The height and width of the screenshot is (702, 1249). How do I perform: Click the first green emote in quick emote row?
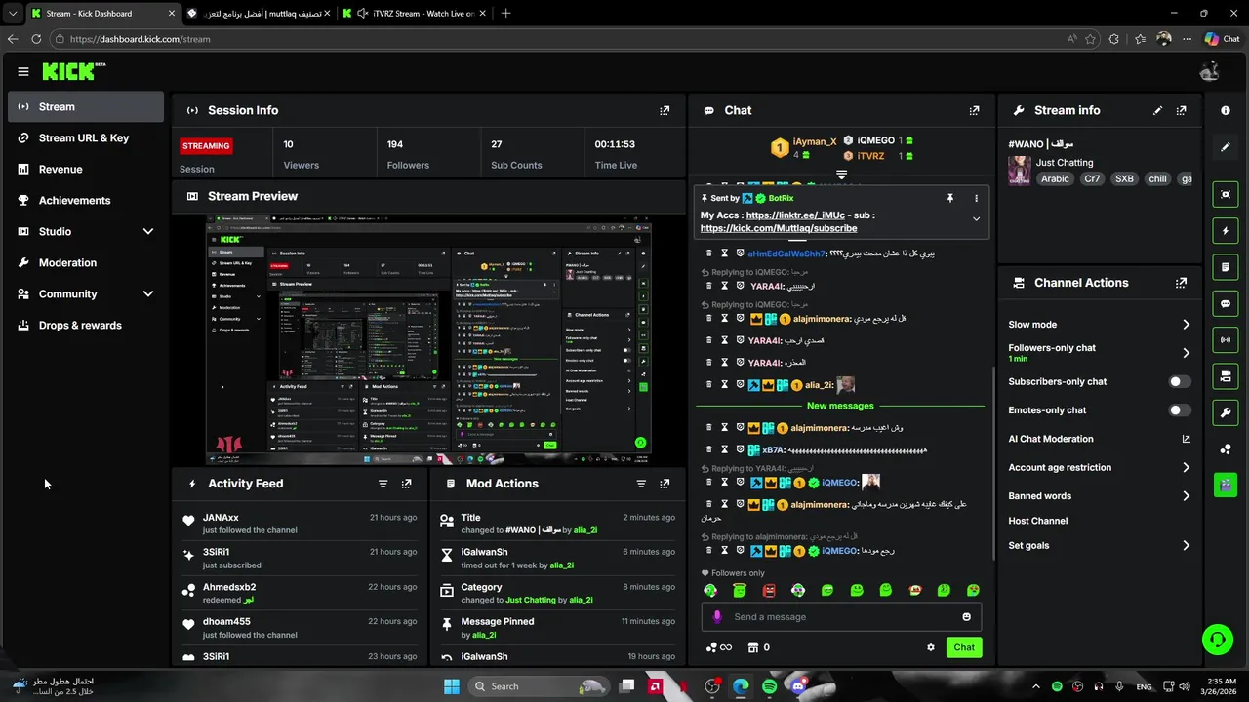click(x=710, y=591)
